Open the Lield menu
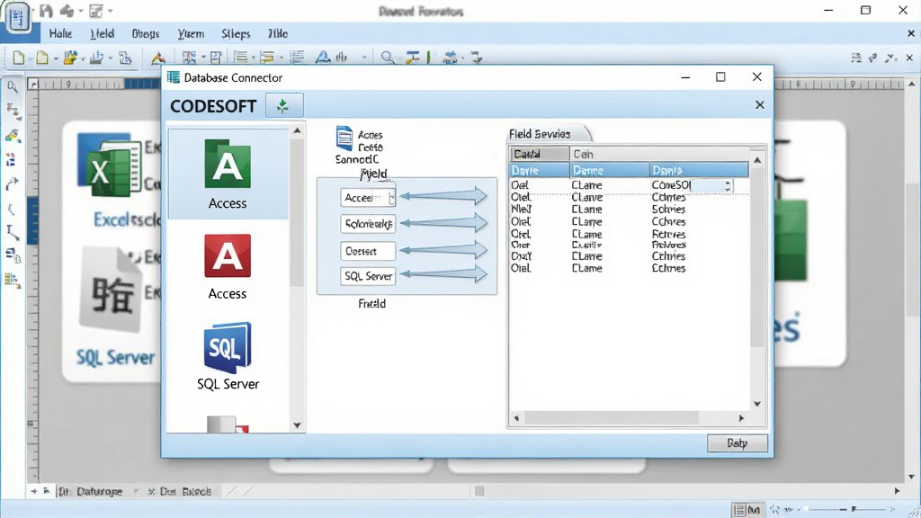This screenshot has width=921, height=518. (103, 34)
